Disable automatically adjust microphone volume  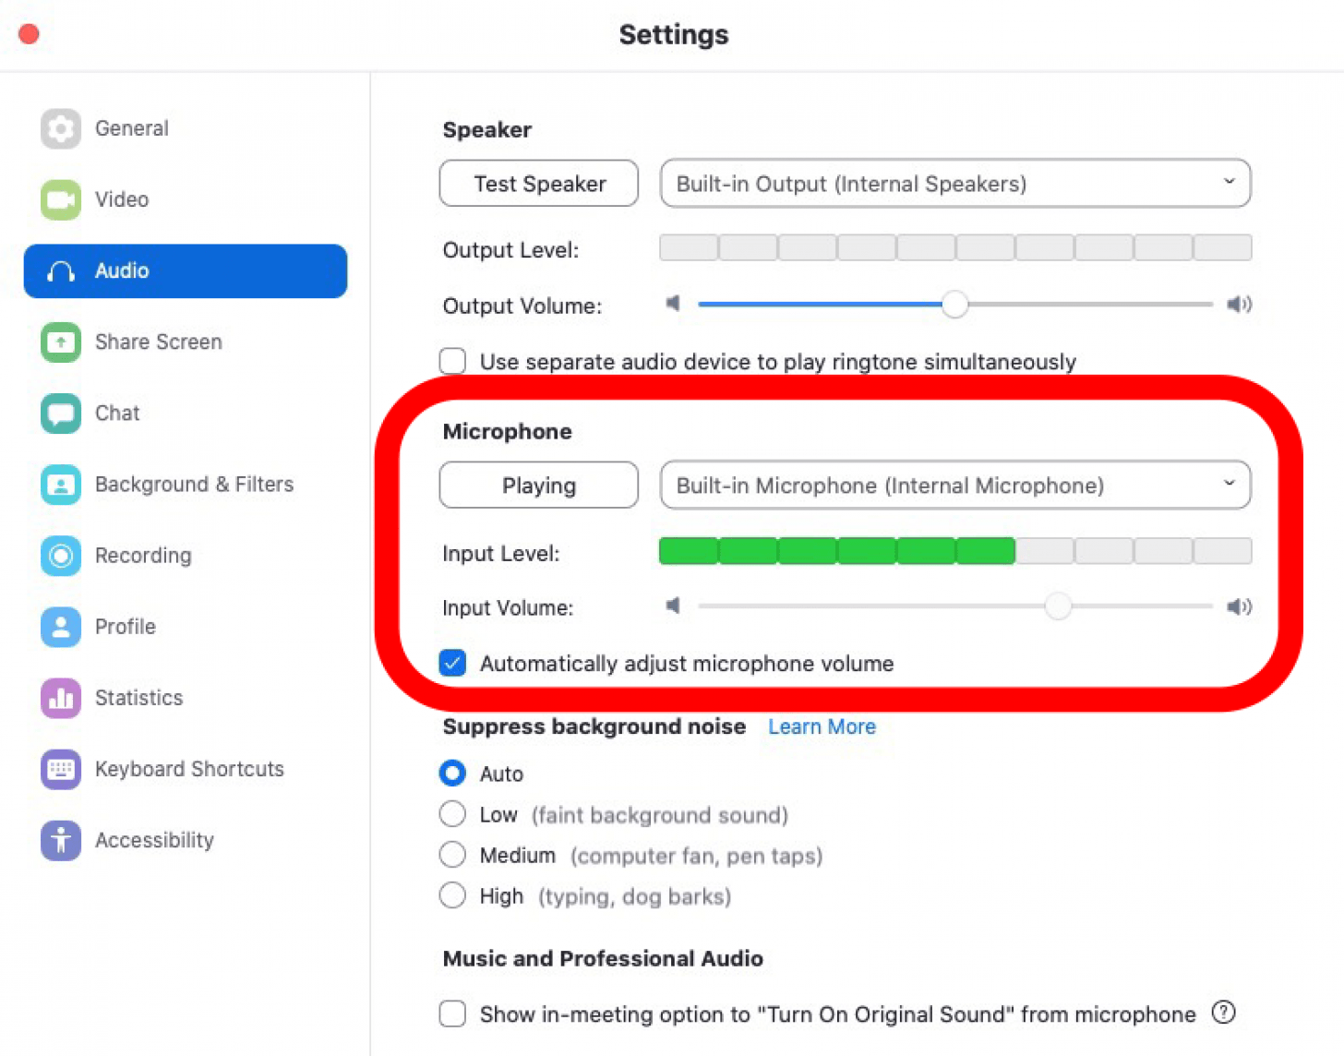[x=452, y=663]
